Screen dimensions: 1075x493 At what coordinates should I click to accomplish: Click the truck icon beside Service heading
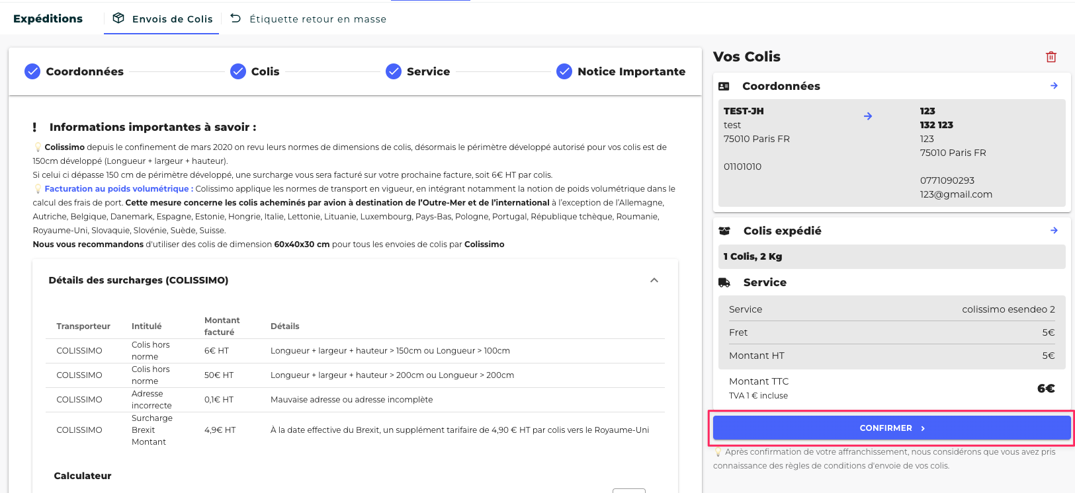724,283
